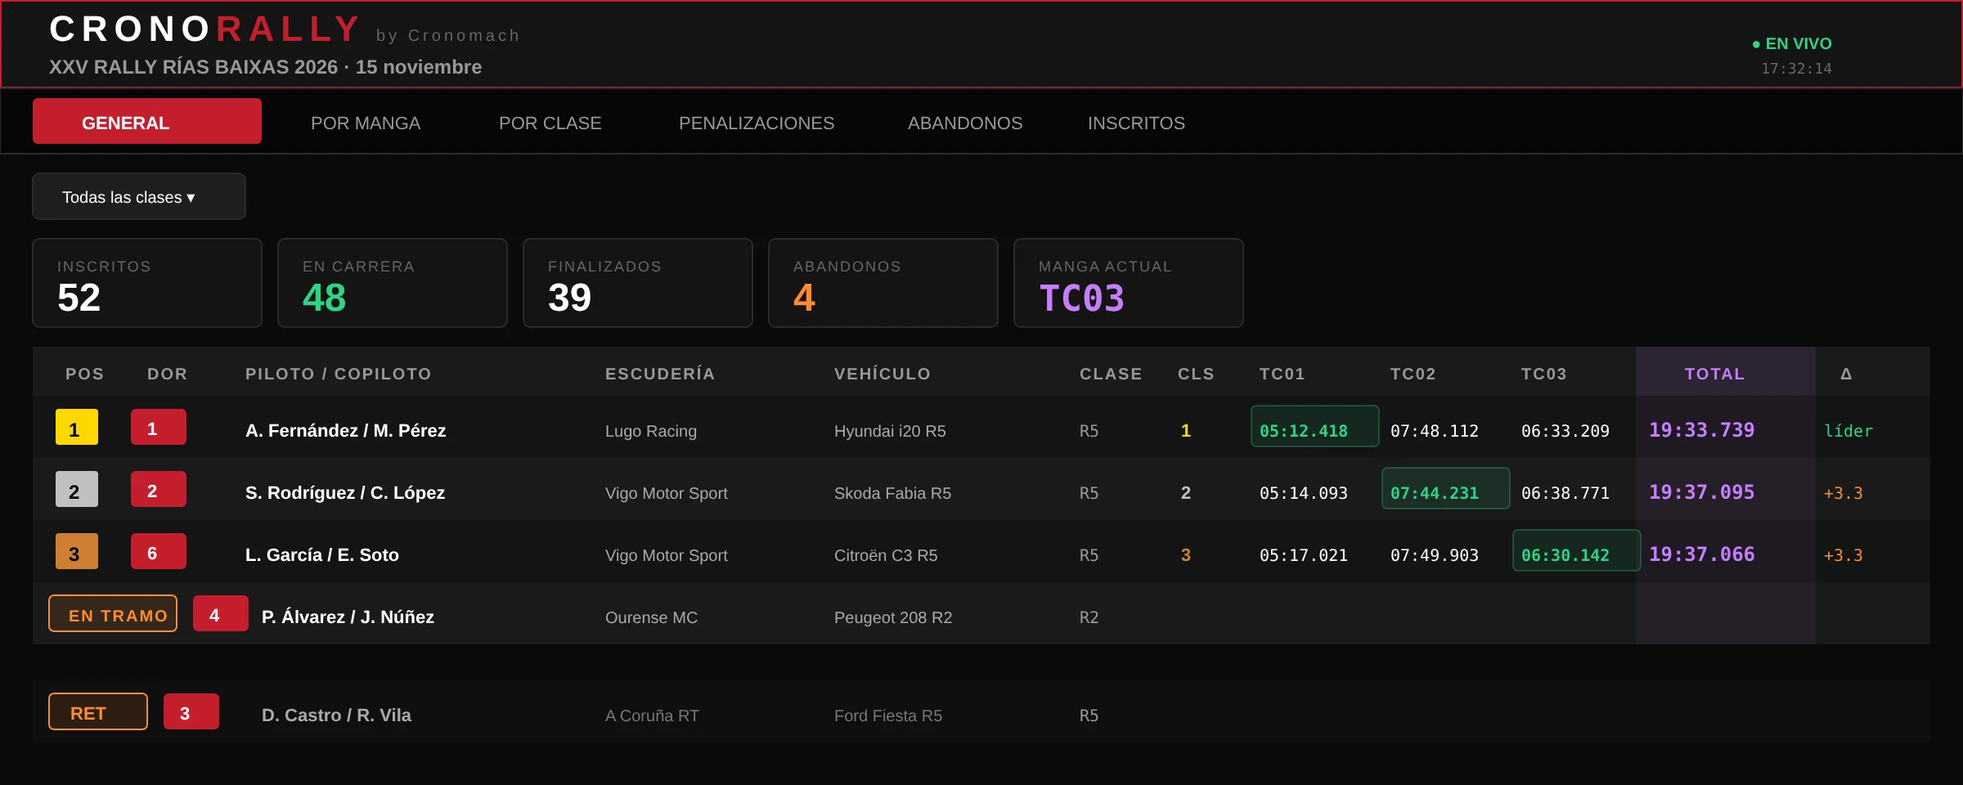This screenshot has height=785, width=1963.
Task: Click highlighted TC01 time 05:12.418
Action: tap(1315, 426)
